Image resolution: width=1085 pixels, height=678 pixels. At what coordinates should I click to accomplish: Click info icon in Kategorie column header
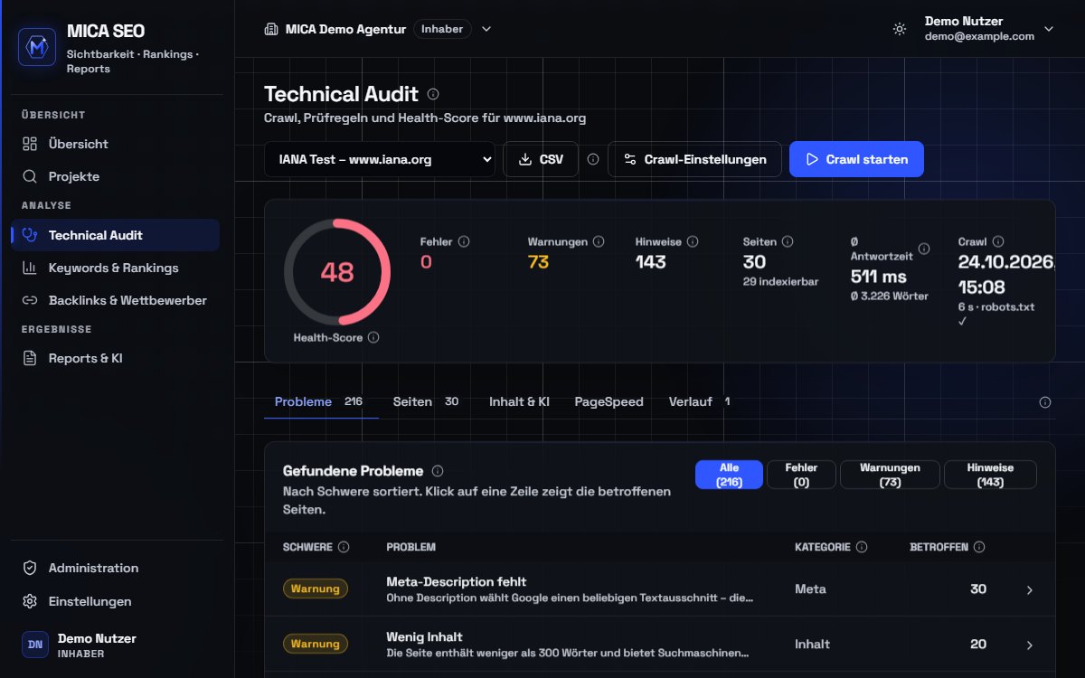862,547
